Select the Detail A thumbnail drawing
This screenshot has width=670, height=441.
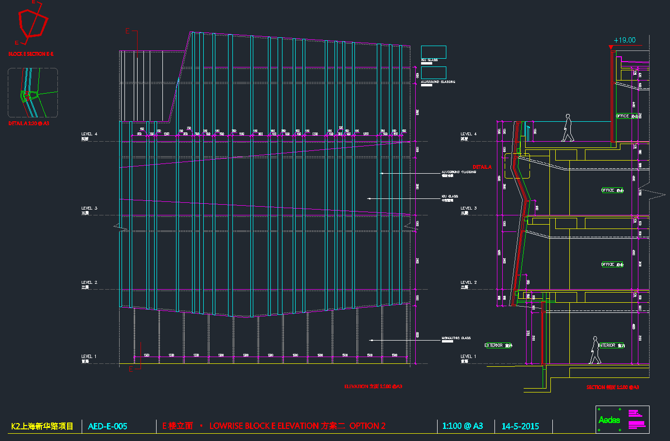click(33, 93)
